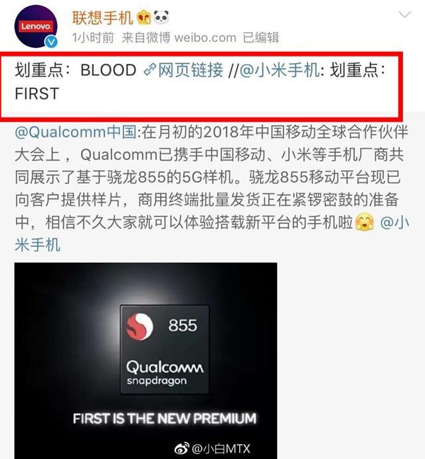Click the @小白MTX watermark text
This screenshot has height=459, width=425.
tap(221, 449)
